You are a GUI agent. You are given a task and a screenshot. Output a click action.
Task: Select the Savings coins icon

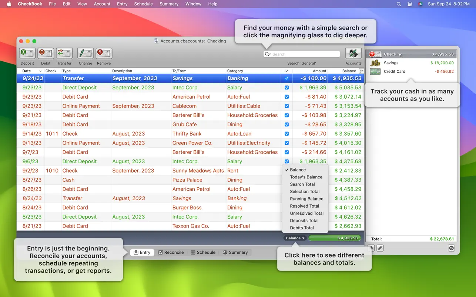(x=375, y=63)
